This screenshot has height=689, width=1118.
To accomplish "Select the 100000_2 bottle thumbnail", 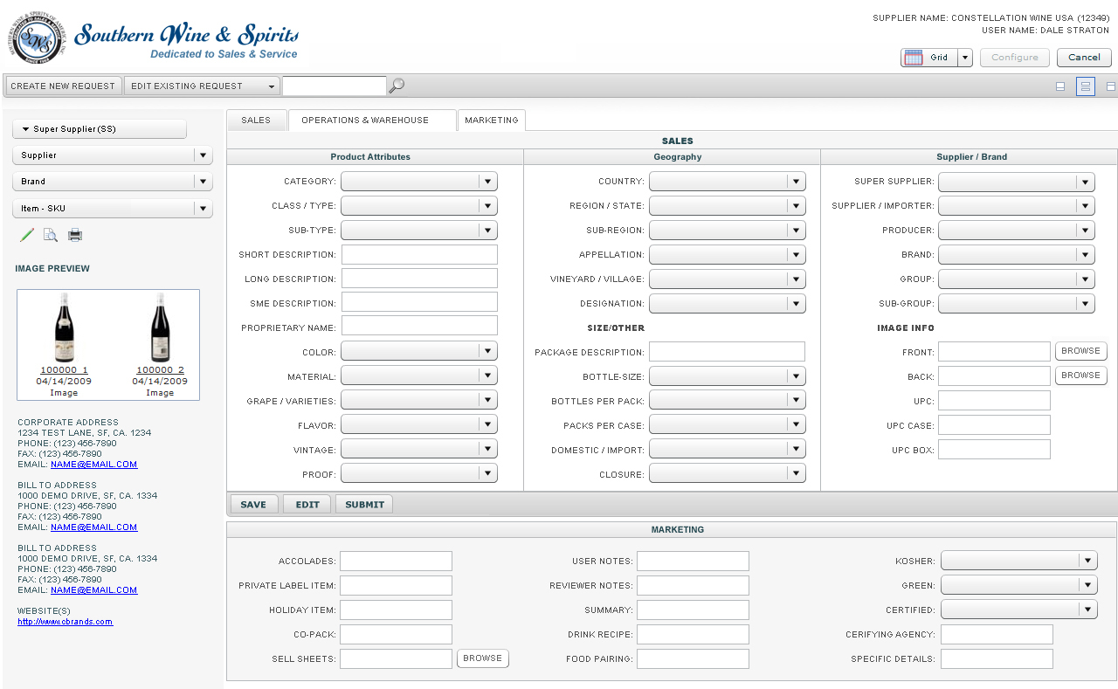I will coord(160,328).
